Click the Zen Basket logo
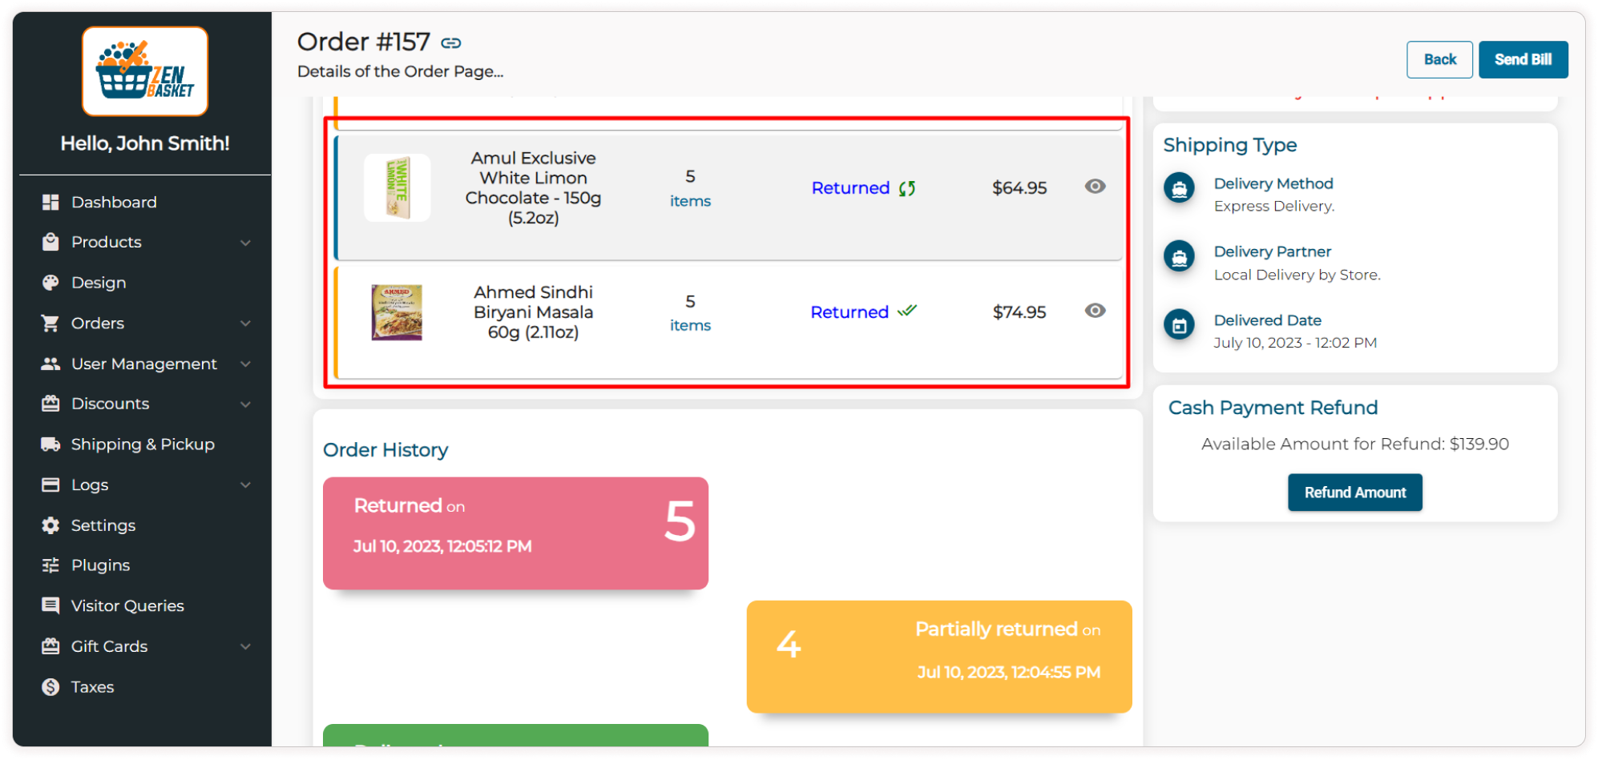The image size is (1598, 760). [x=145, y=71]
